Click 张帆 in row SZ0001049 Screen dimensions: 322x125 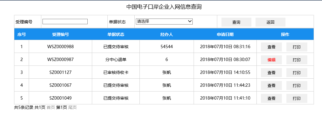(x=167, y=98)
